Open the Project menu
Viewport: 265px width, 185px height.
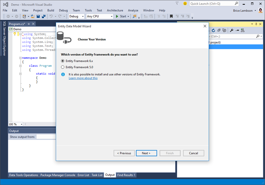pyautogui.click(x=38, y=10)
